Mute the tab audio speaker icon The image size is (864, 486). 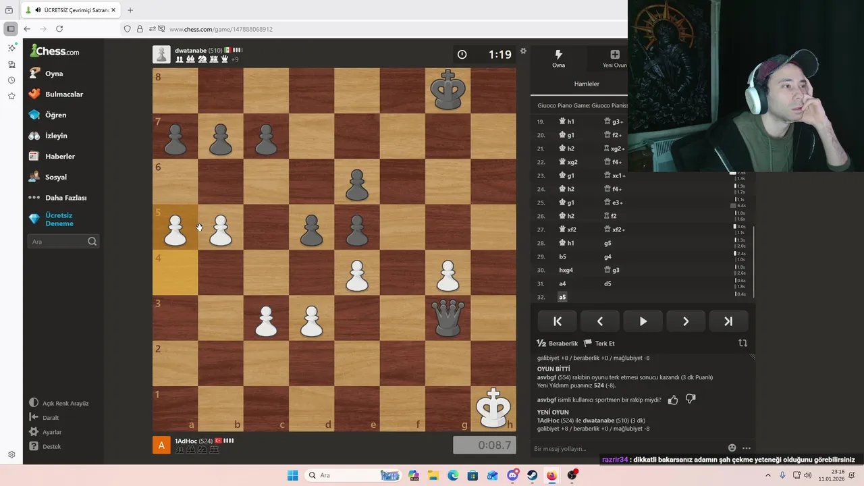point(38,10)
